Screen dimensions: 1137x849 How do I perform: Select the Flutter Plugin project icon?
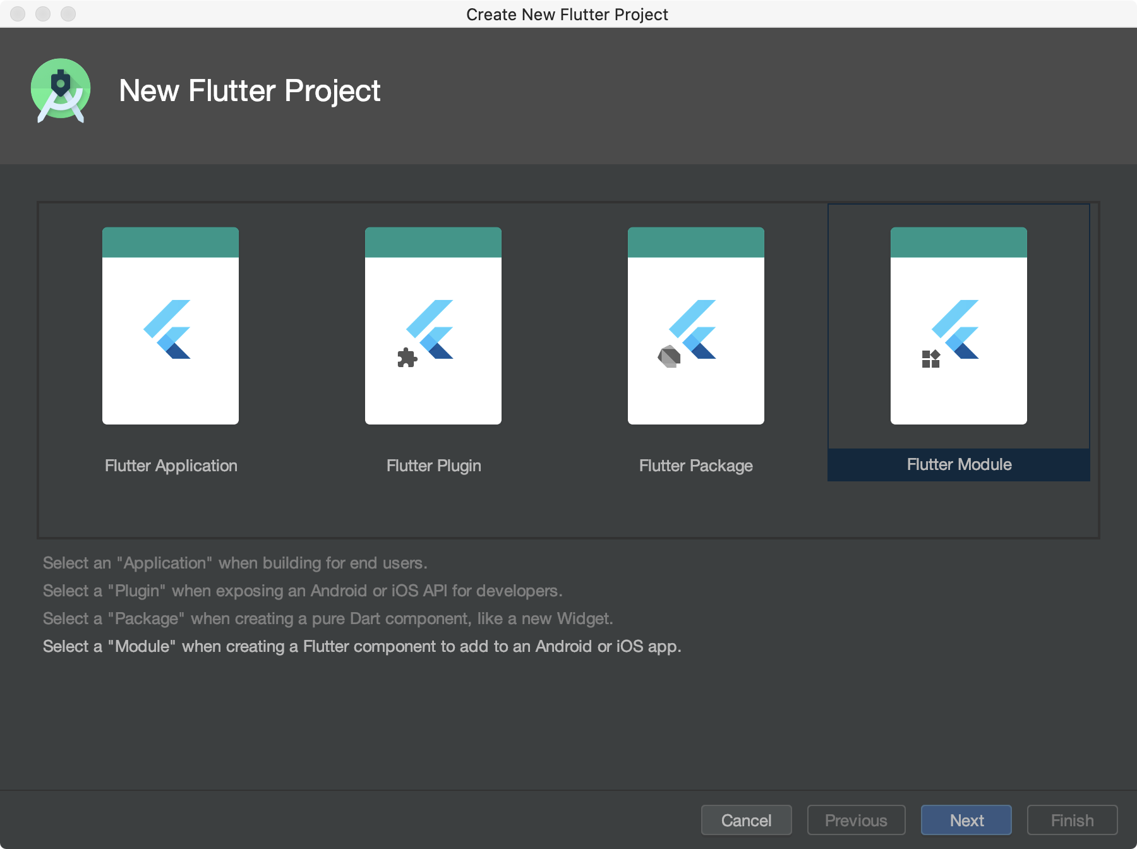(x=433, y=325)
